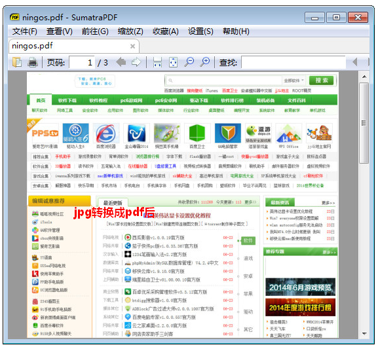Click the Zoom In magnifier icon

tap(205, 62)
